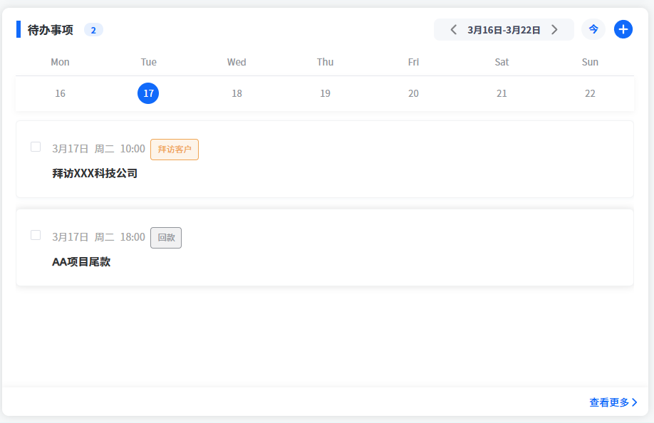This screenshot has height=423, width=654.
Task: Select Saturday the 21st
Action: click(x=502, y=93)
